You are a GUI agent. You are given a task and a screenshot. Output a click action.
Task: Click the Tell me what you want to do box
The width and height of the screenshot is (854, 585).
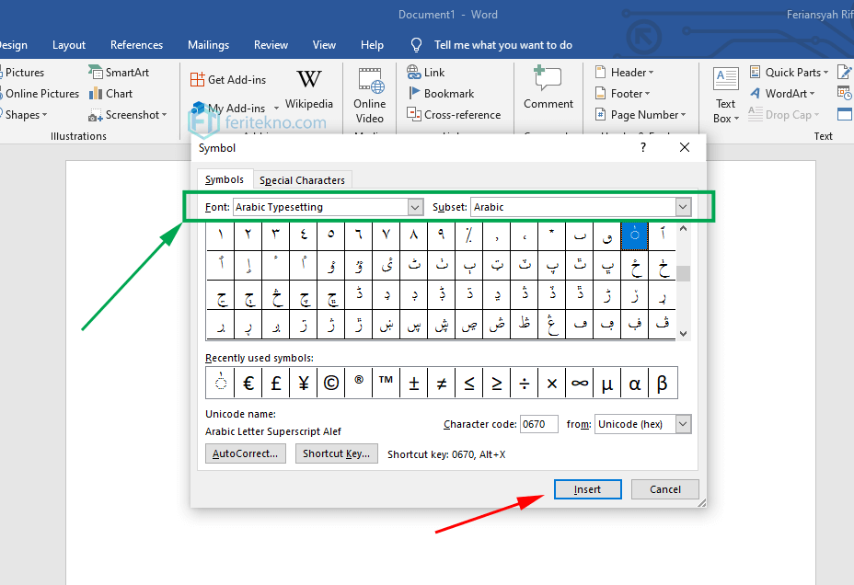[x=502, y=45]
